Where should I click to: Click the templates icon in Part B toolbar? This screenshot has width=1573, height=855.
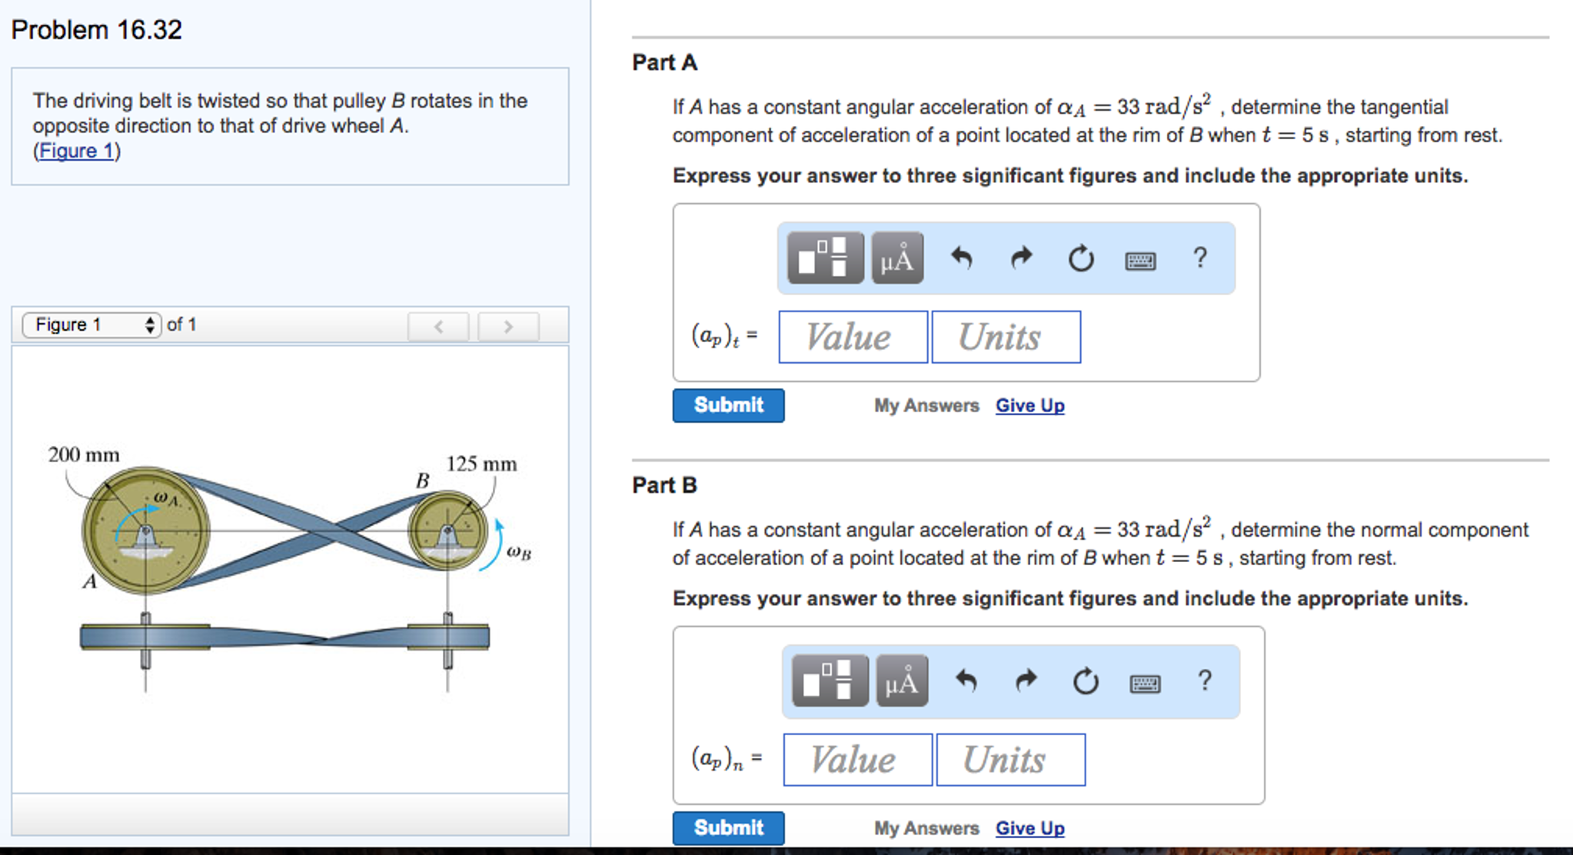[830, 681]
